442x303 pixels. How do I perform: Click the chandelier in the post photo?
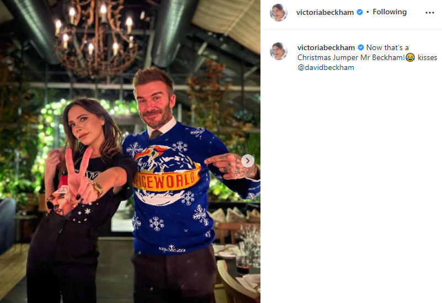(95, 36)
